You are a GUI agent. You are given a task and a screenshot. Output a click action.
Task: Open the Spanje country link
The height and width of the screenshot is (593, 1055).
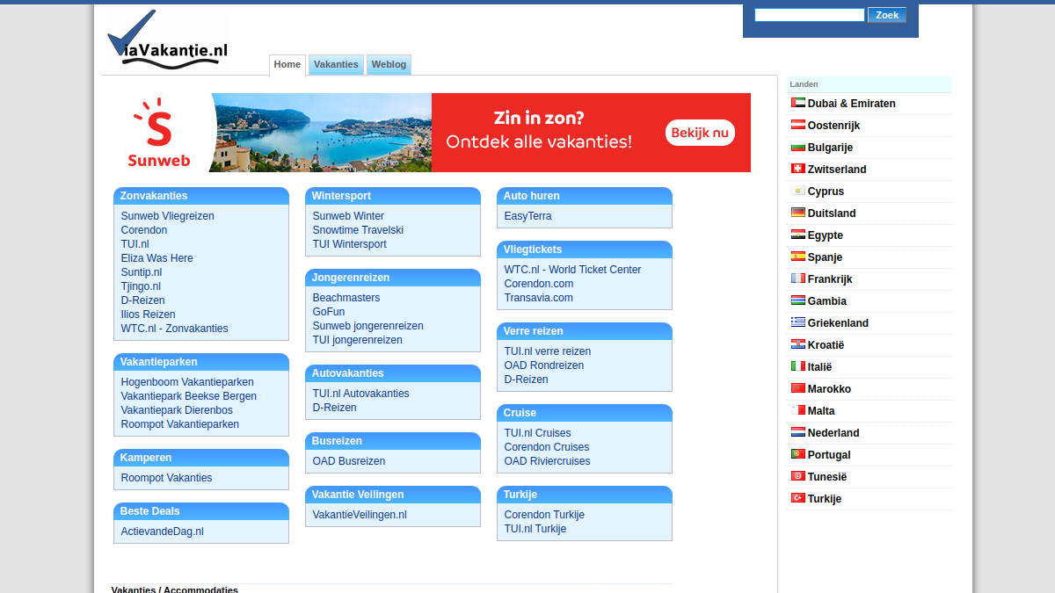(x=825, y=257)
